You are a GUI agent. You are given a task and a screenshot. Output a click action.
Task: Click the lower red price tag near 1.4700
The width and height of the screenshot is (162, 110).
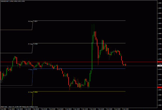pos(159,87)
